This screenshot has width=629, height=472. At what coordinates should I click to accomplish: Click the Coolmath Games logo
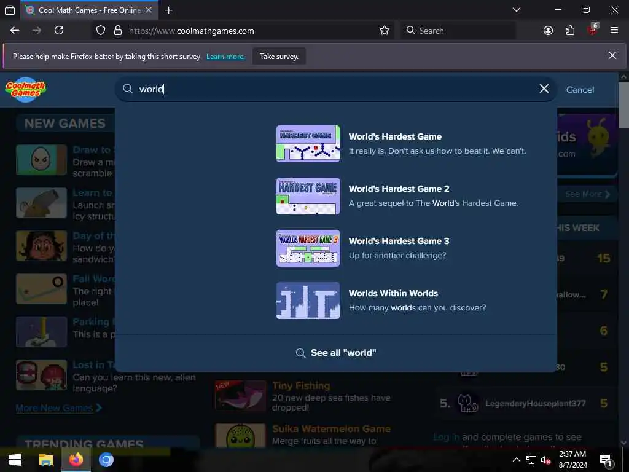26,89
